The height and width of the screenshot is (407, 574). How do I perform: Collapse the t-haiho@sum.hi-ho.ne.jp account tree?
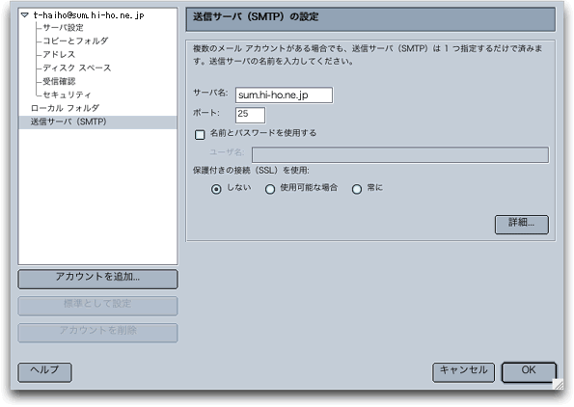point(25,15)
